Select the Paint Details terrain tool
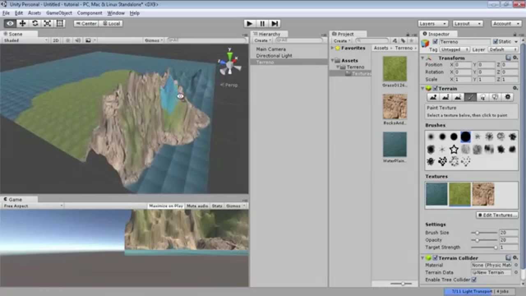Screen dimensions: 526x296 click(495, 97)
